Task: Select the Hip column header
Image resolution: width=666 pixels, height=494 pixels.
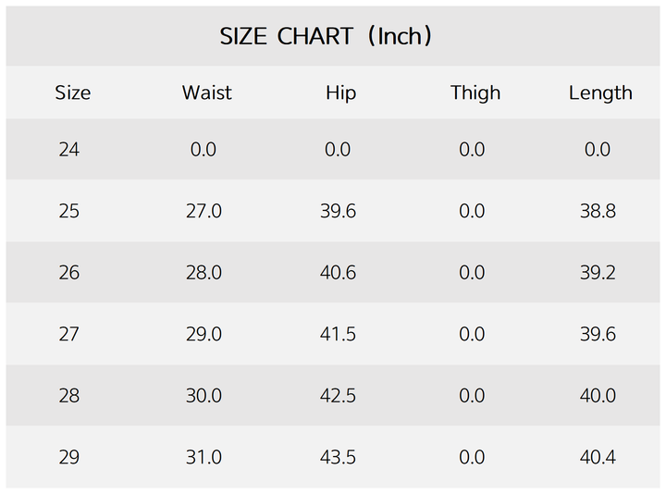Action: pos(340,93)
